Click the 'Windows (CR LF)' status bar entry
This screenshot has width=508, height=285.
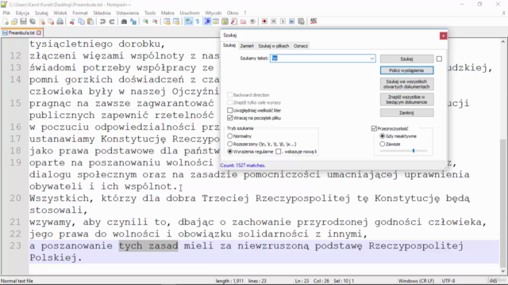416,281
